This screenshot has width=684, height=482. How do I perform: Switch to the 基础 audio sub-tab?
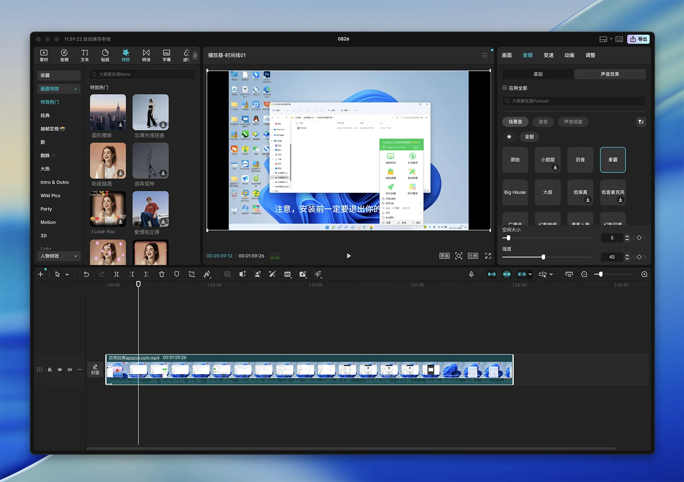coord(538,74)
